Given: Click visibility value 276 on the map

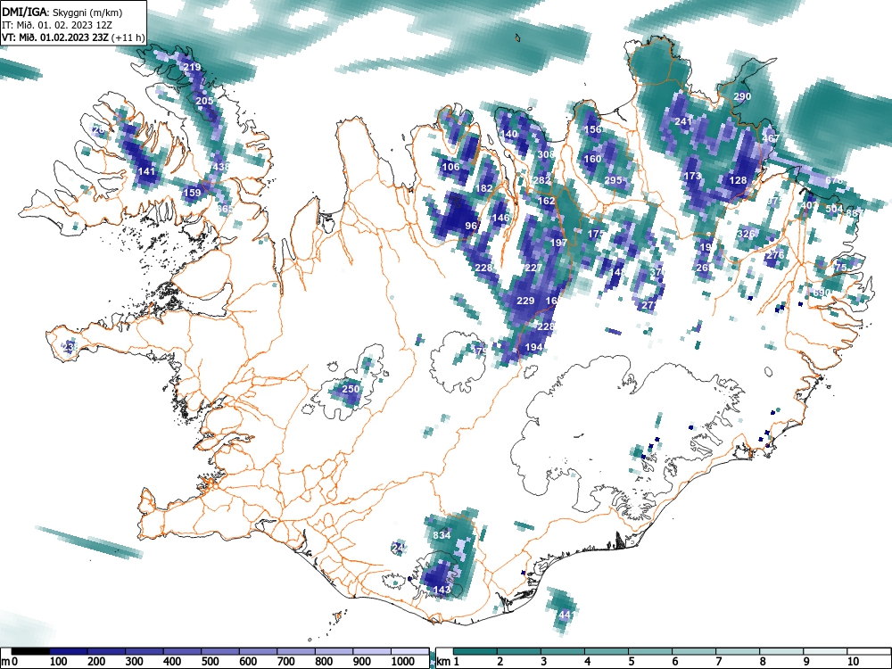Looking at the screenshot, I should (x=775, y=255).
